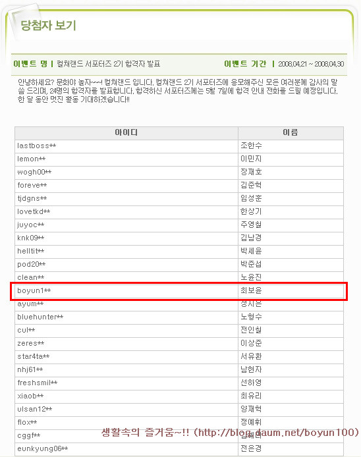Select the ID cell boyun1**
The image size is (361, 457).
click(126, 291)
